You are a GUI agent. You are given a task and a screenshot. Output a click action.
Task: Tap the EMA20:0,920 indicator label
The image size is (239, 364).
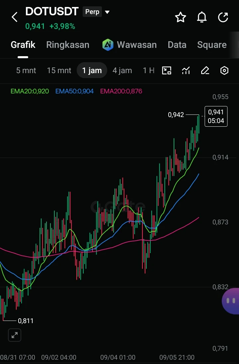tap(30, 91)
